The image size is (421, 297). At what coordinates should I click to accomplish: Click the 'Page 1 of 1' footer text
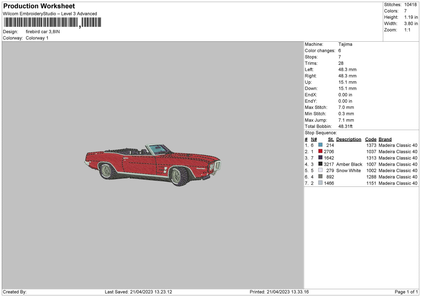coord(406,292)
